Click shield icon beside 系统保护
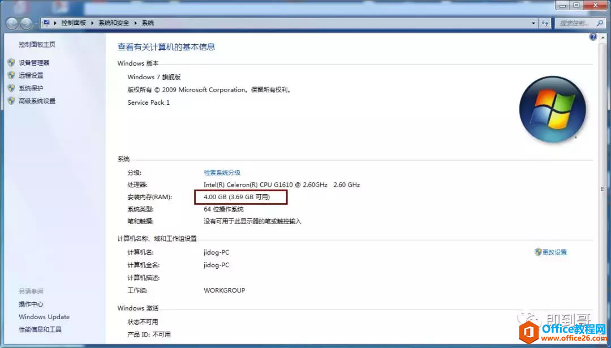 point(11,88)
